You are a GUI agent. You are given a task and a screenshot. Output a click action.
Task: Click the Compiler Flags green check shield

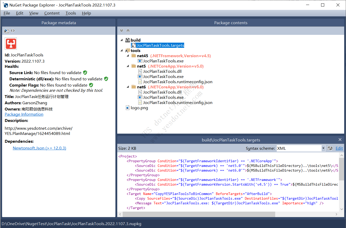91,85
